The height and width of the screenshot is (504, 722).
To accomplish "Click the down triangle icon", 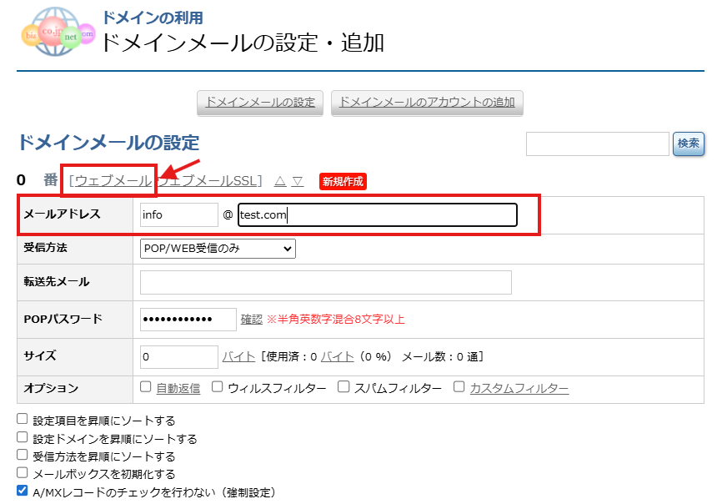I will pos(298,181).
